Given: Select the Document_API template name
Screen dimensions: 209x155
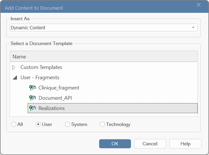Looking at the screenshot, I should pyautogui.click(x=55, y=98).
